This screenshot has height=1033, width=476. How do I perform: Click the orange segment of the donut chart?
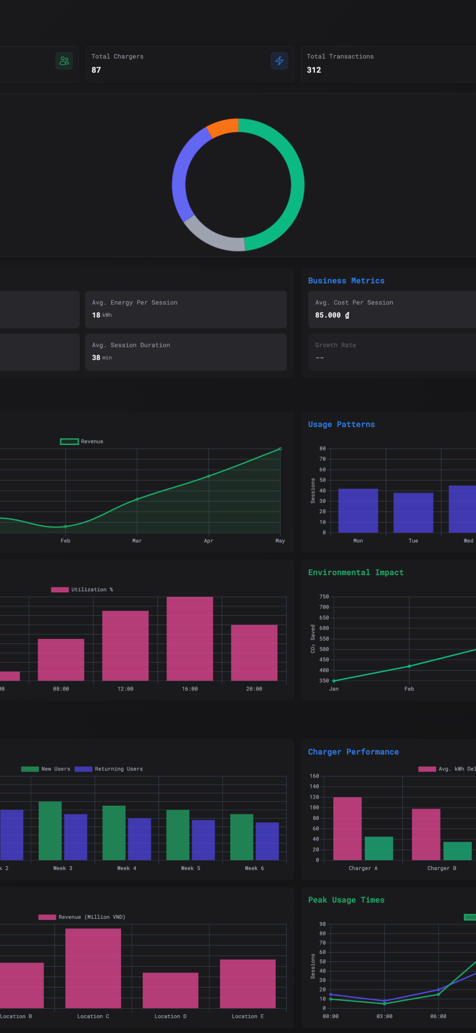click(x=223, y=128)
